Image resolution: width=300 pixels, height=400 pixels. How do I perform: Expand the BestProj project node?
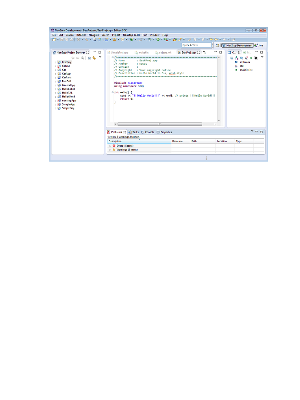point(56,62)
